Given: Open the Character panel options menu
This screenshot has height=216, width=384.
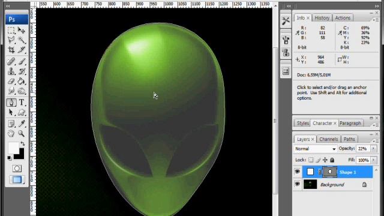Looking at the screenshot, I should [375, 125].
